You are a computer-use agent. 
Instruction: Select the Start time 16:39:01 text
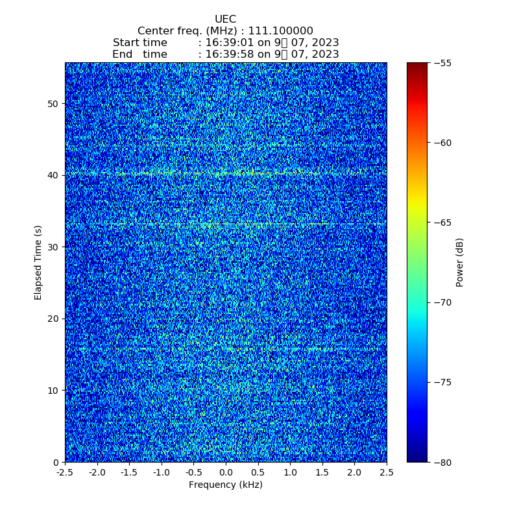tap(225, 43)
